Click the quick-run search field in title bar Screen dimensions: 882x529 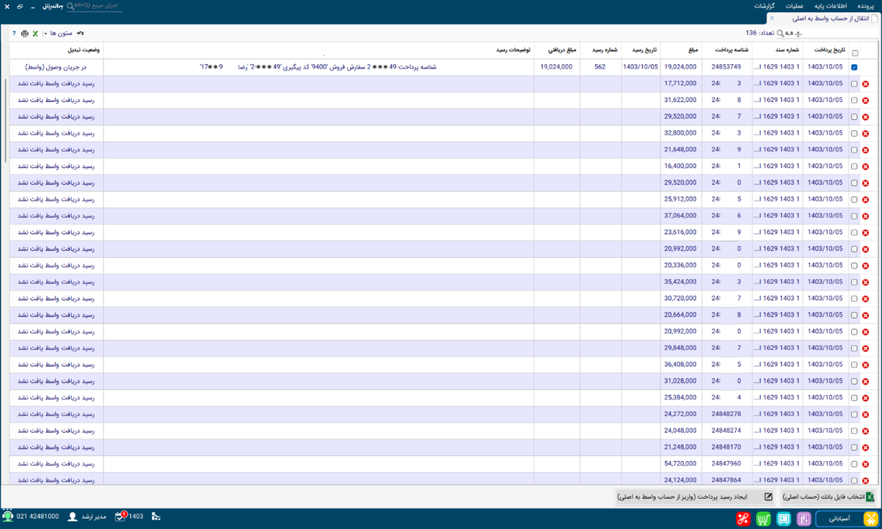[x=94, y=6]
